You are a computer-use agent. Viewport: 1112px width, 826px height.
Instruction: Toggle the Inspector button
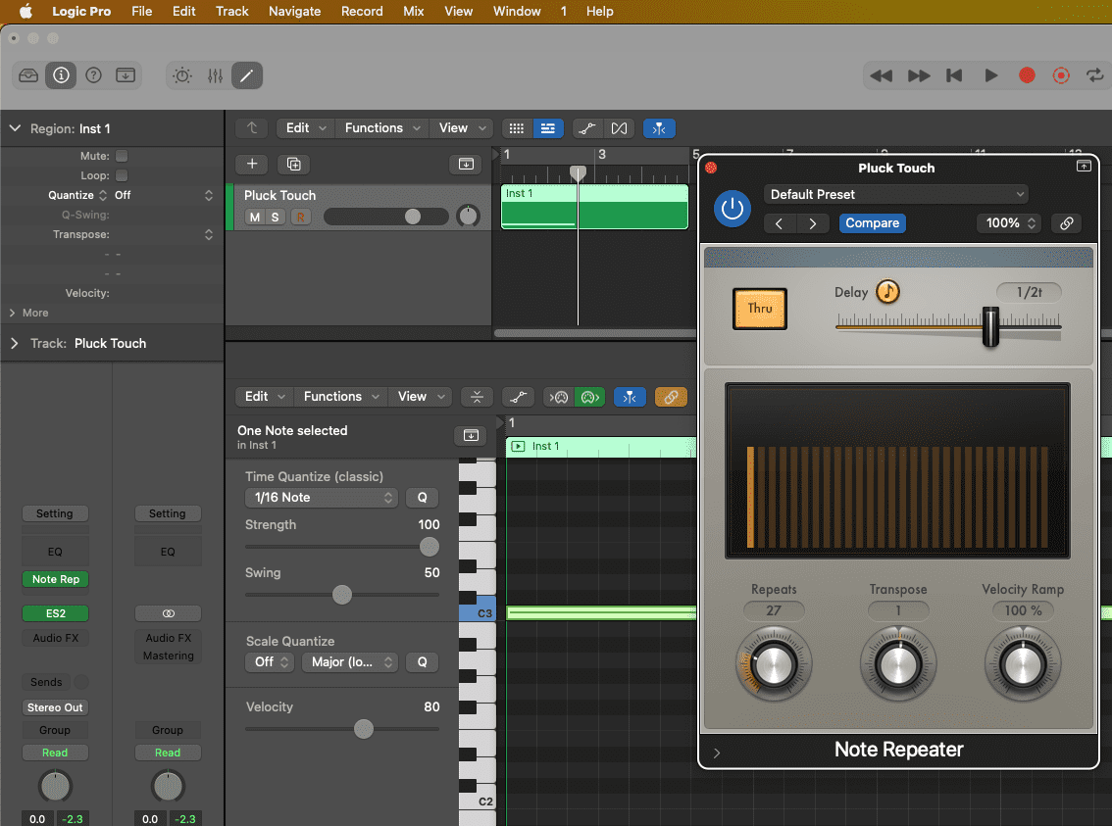point(61,75)
